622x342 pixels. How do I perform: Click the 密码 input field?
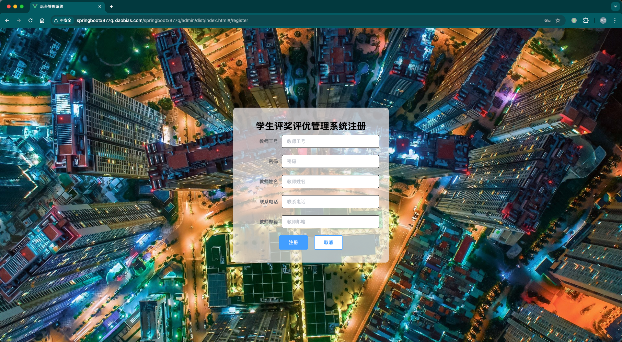point(330,161)
